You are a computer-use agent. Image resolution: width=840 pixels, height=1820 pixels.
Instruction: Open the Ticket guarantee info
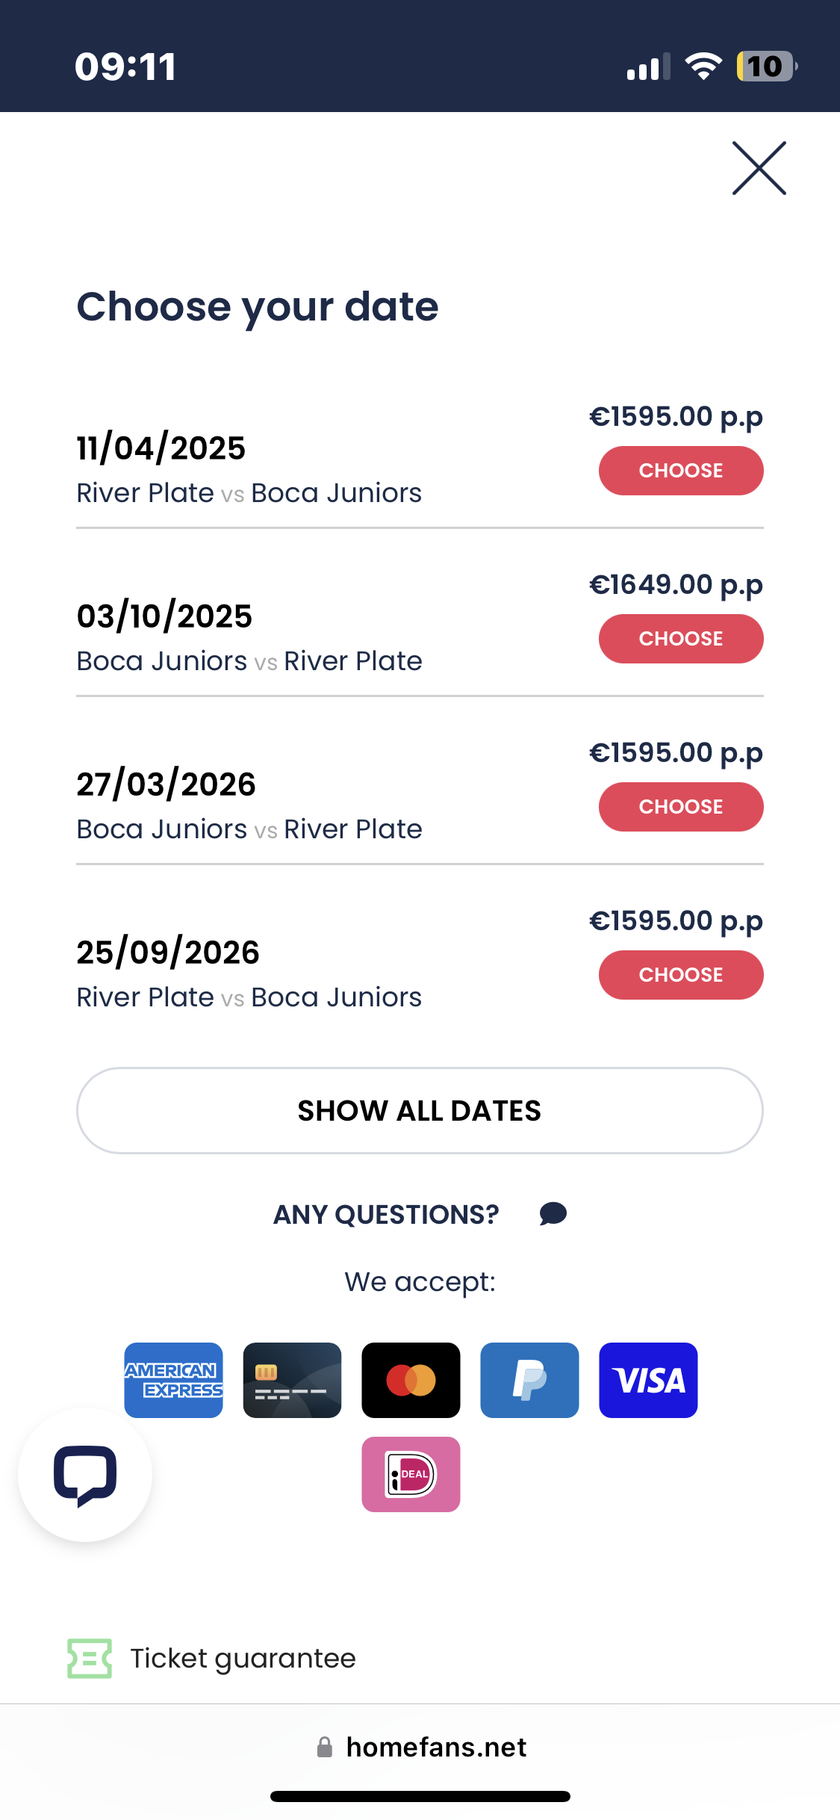243,1659
